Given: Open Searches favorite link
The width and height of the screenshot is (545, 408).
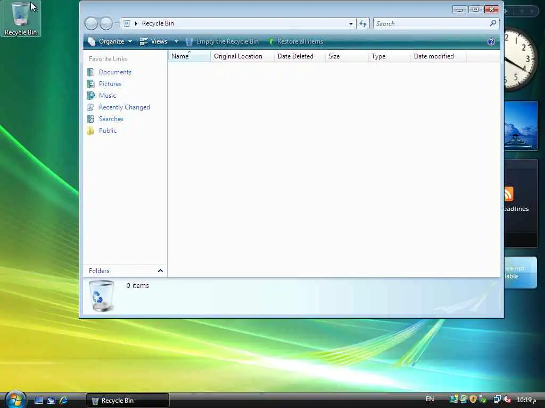Looking at the screenshot, I should click(x=111, y=119).
